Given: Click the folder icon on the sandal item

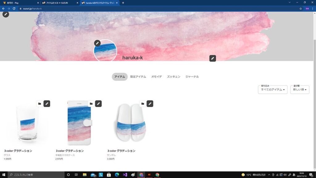Looking at the screenshot, I should 143,104.
